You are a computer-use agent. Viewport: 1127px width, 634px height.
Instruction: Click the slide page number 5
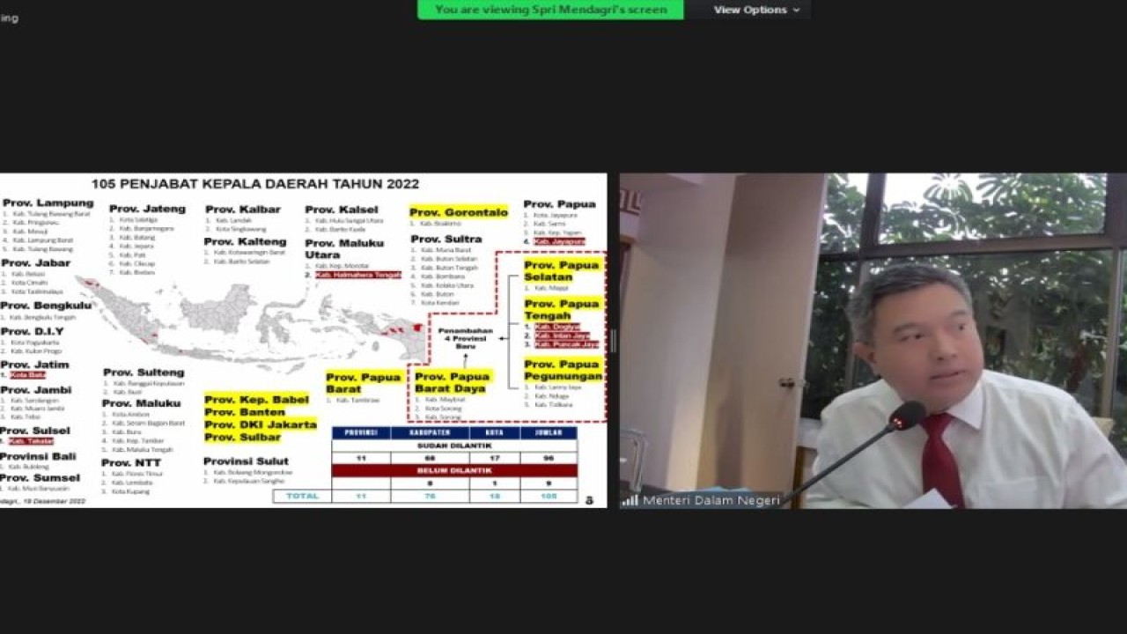[589, 499]
